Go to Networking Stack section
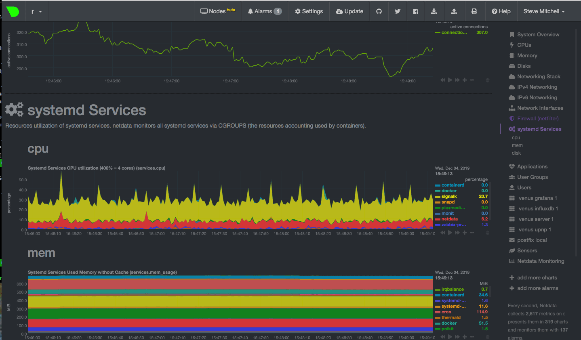Image resolution: width=581 pixels, height=340 pixels. (x=539, y=76)
